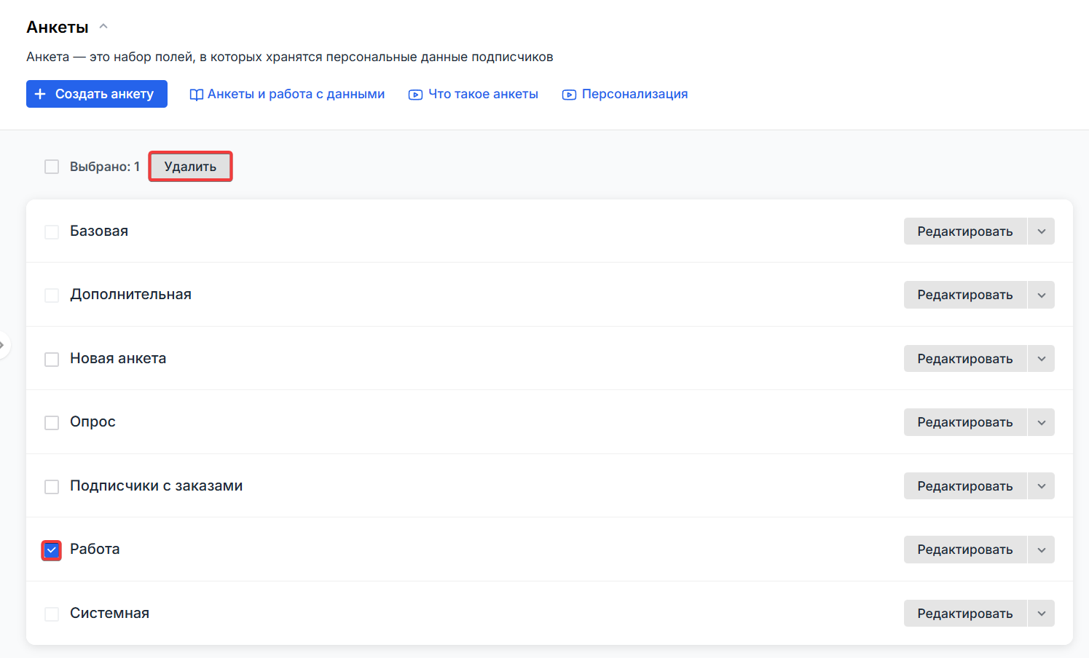The image size is (1089, 658).
Task: Open the dropdown next to "Редактировать" for Базовая
Action: 1042,231
